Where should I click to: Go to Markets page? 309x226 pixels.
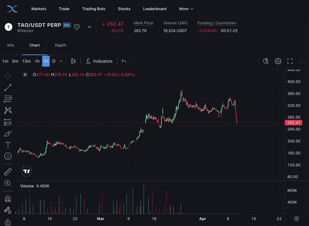(39, 9)
